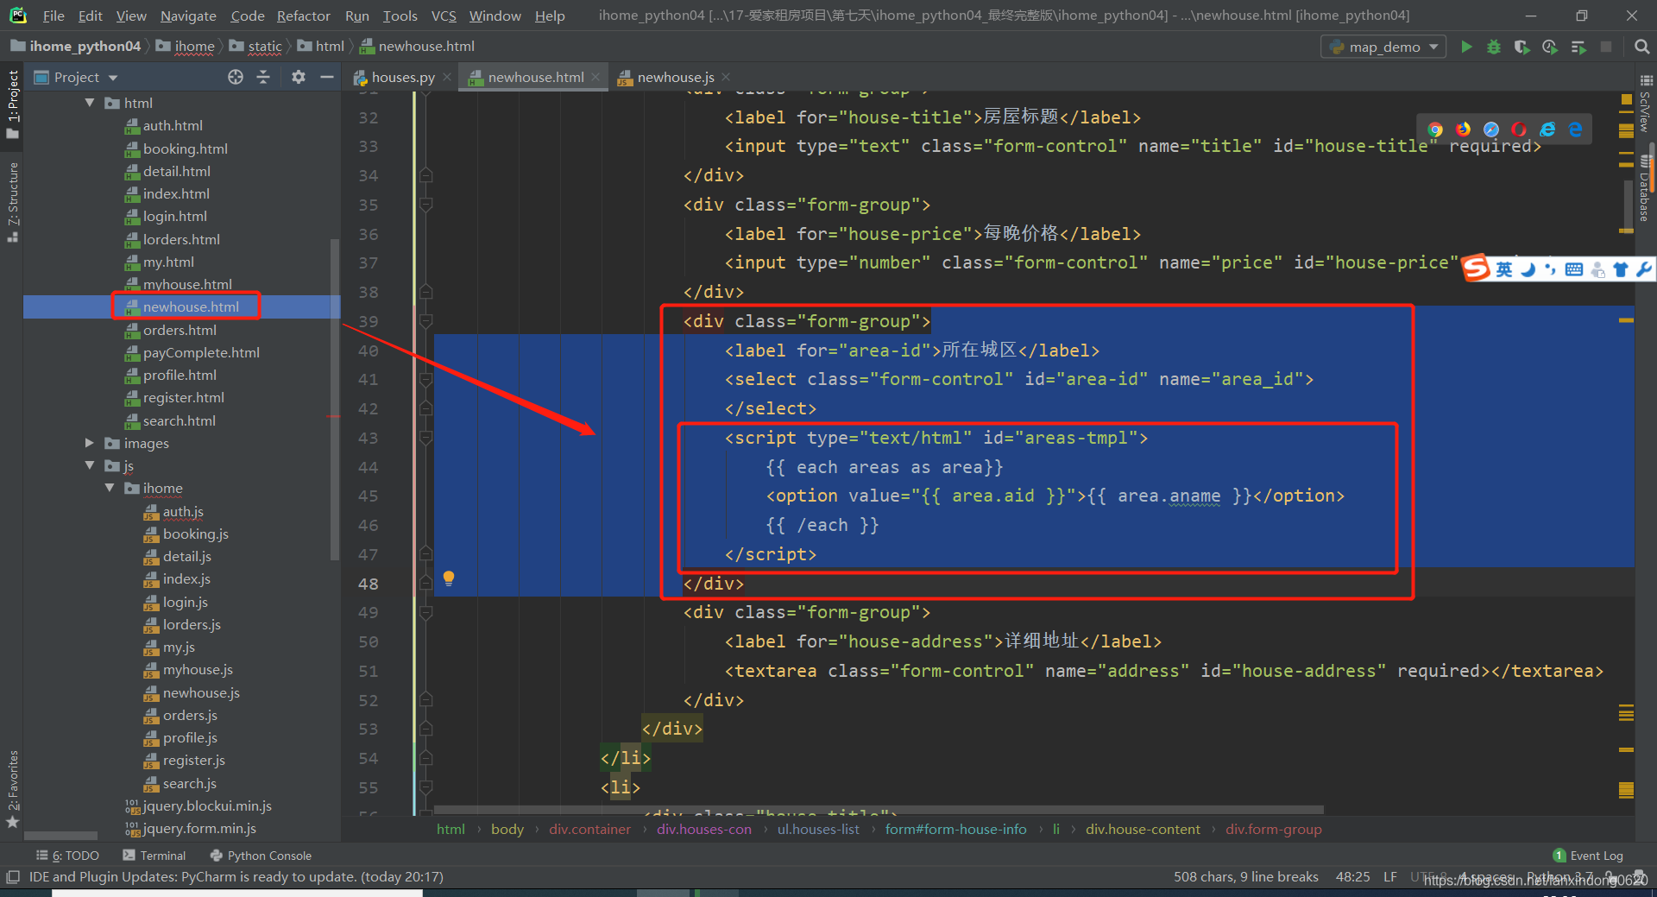Select myhouse.js in project tree

198,670
